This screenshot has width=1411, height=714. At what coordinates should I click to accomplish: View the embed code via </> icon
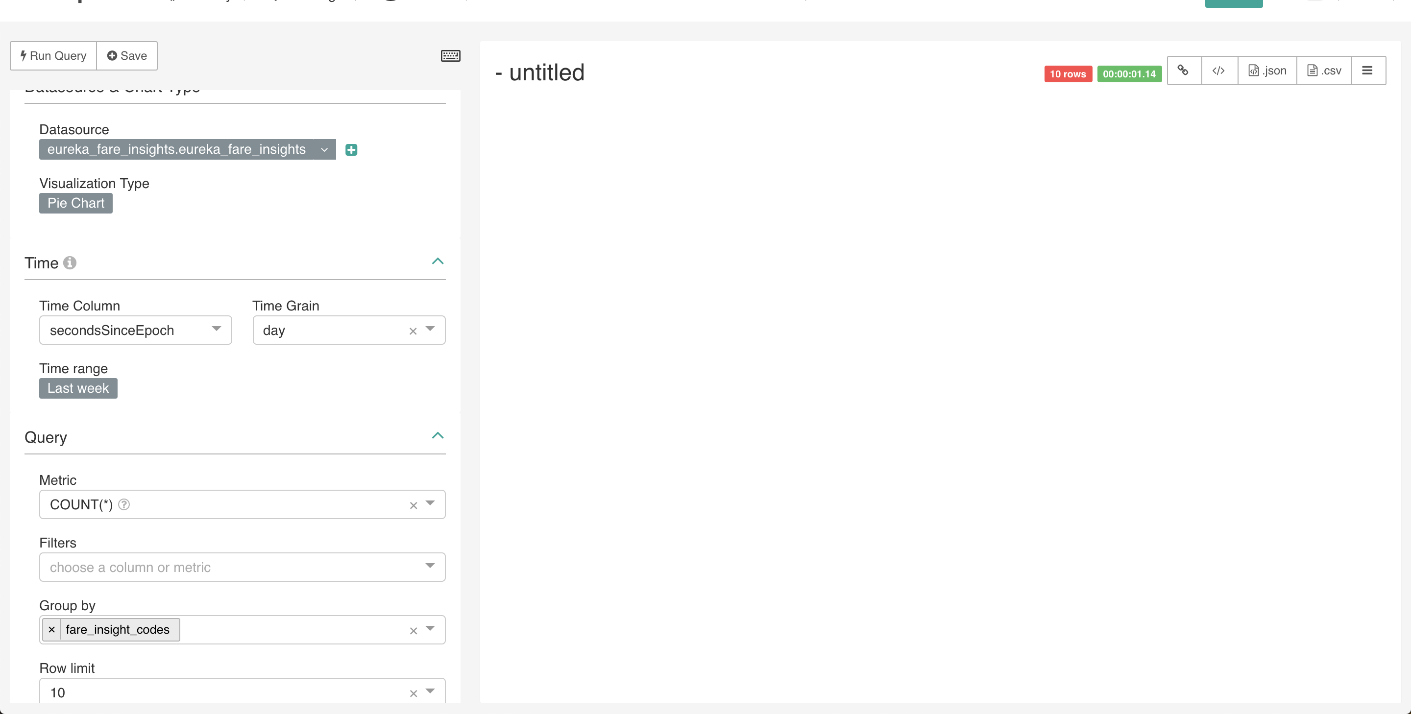[x=1219, y=70]
